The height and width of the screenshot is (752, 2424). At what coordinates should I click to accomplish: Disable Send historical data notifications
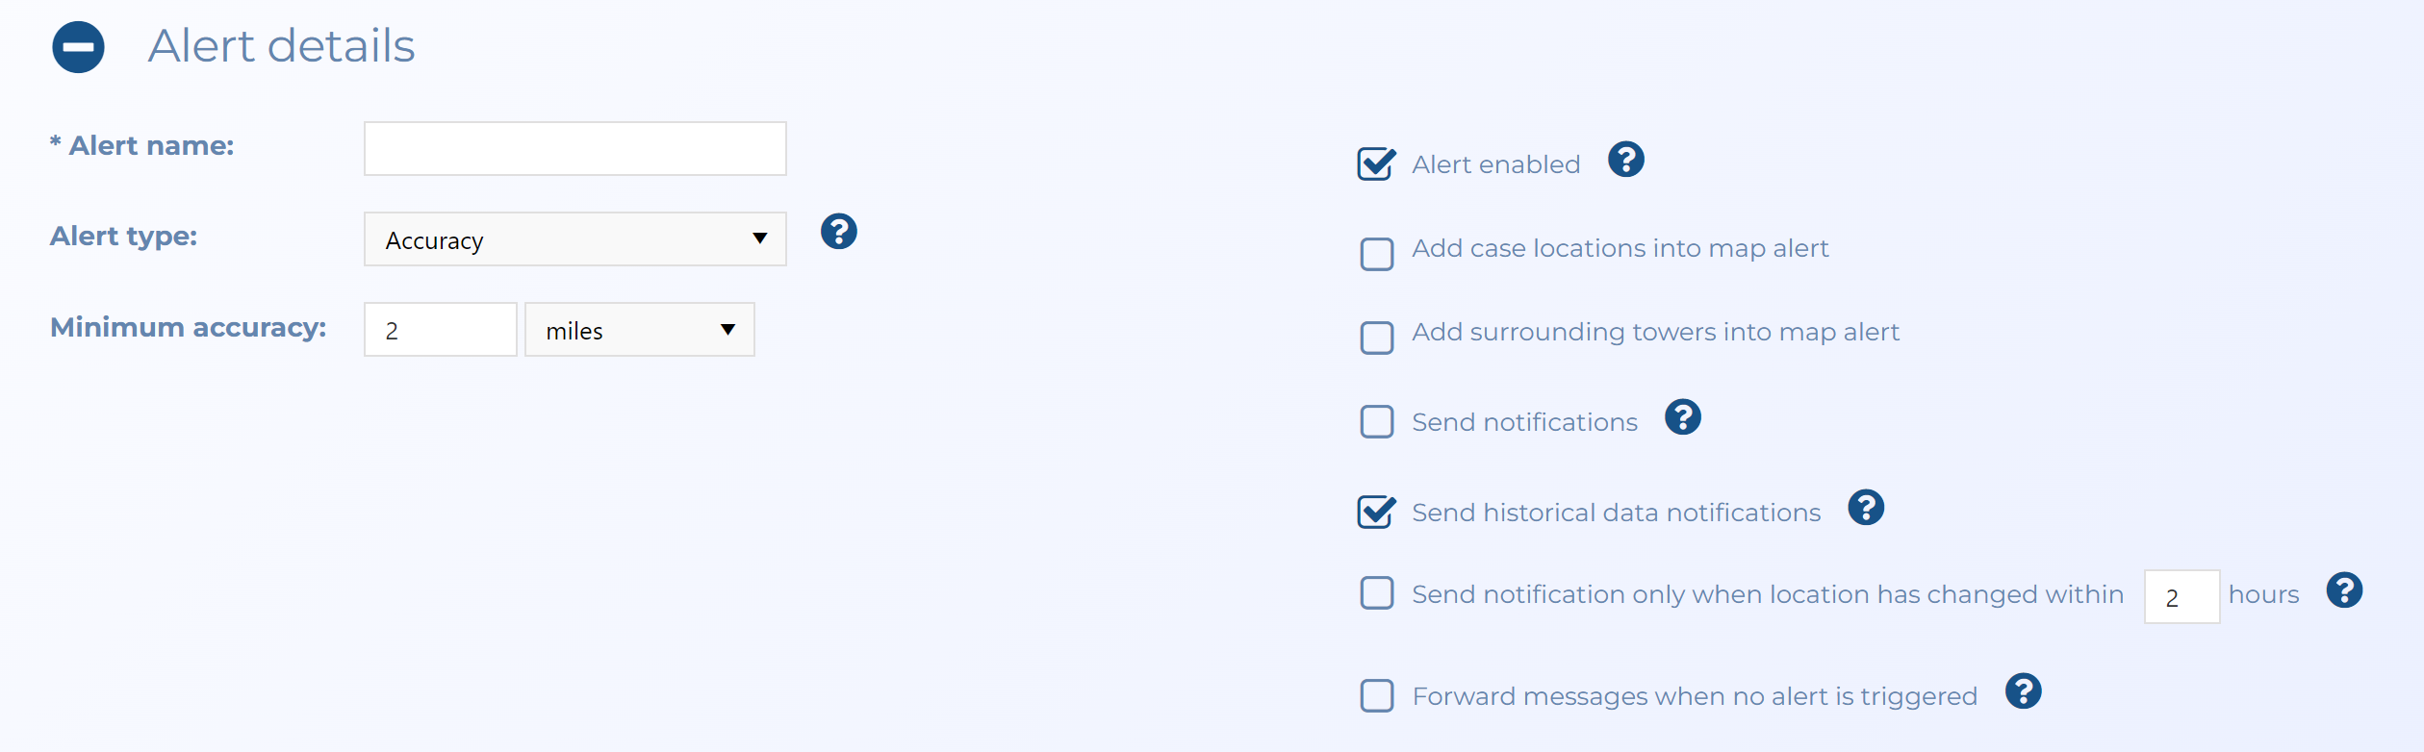tap(1376, 513)
